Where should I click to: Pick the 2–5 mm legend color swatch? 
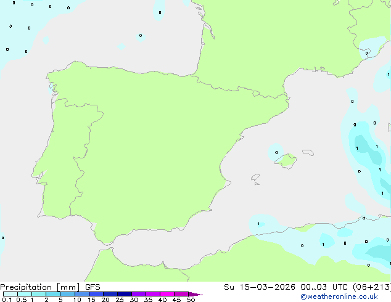[53, 294]
